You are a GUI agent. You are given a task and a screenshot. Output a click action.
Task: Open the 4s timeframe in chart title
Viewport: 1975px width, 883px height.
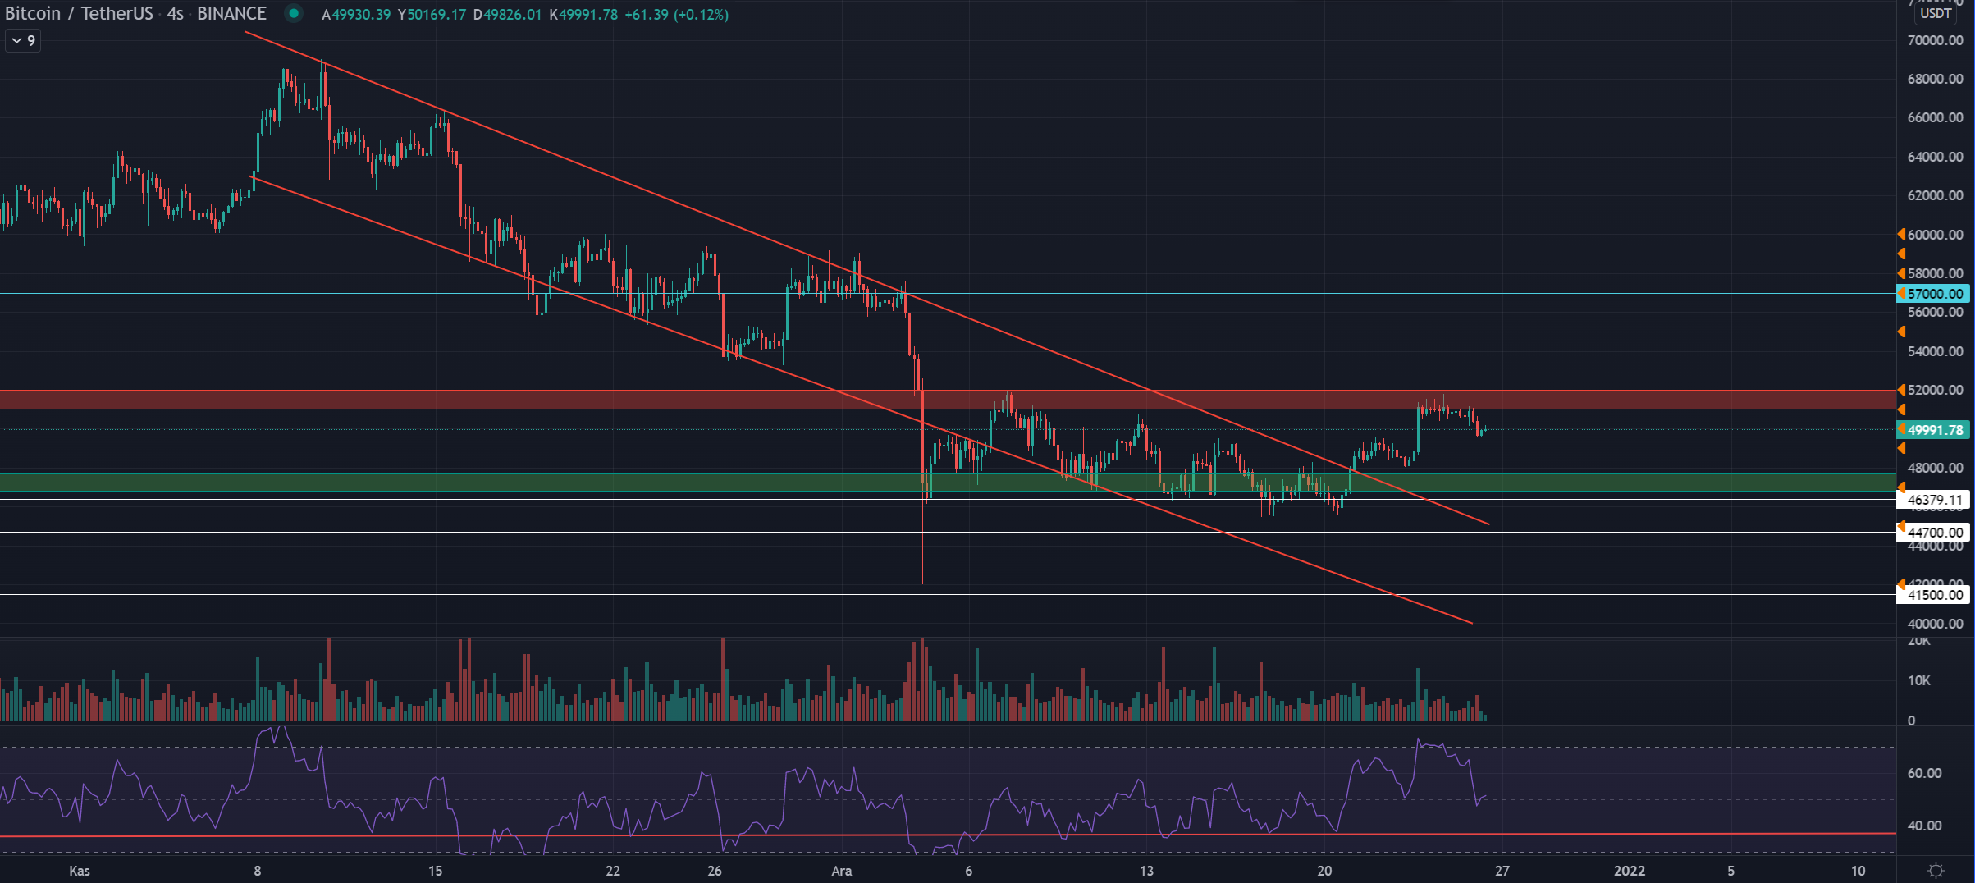point(175,14)
